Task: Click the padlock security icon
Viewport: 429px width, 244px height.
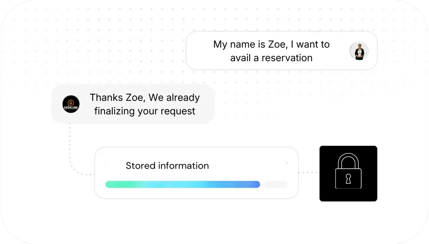Action: tap(348, 173)
